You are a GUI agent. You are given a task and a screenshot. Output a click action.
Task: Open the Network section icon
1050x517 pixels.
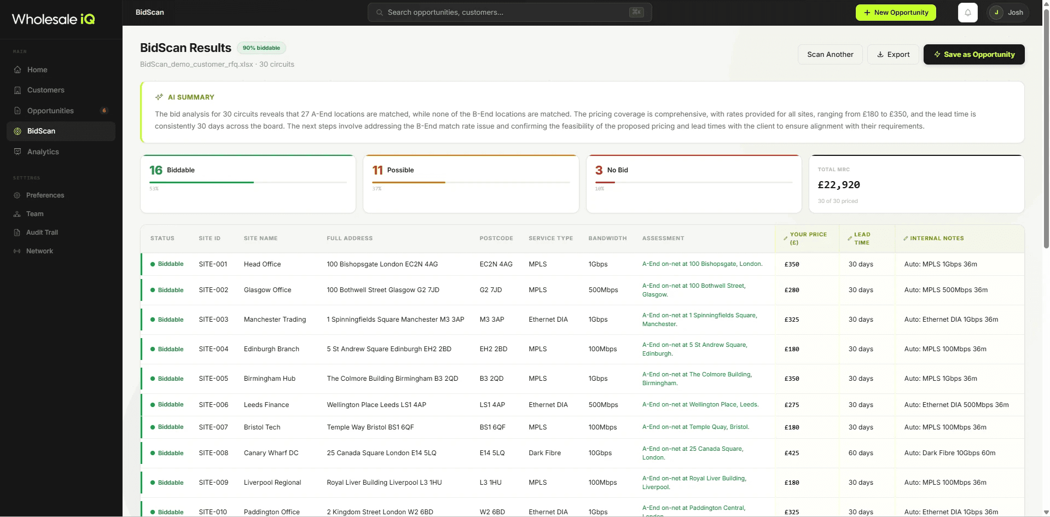point(18,251)
